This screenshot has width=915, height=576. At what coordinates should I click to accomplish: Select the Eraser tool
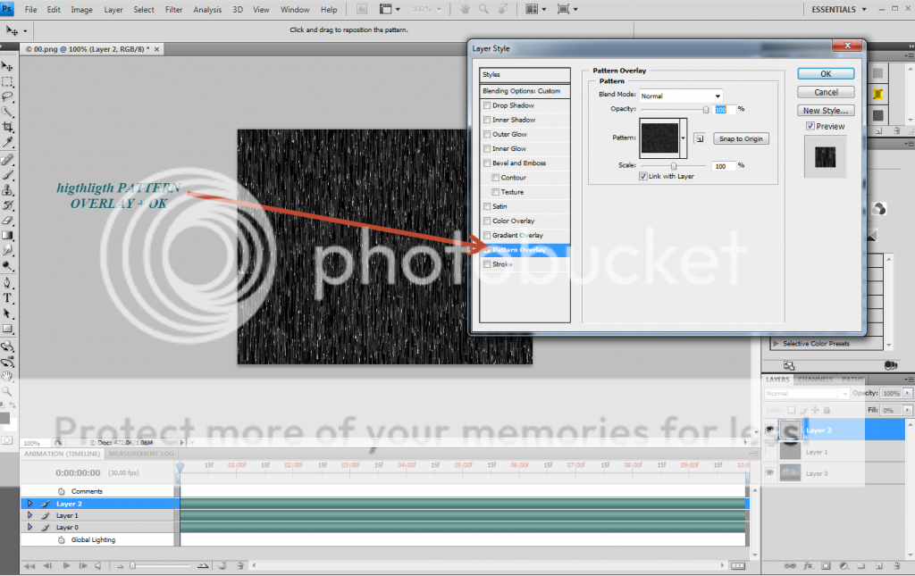point(7,220)
